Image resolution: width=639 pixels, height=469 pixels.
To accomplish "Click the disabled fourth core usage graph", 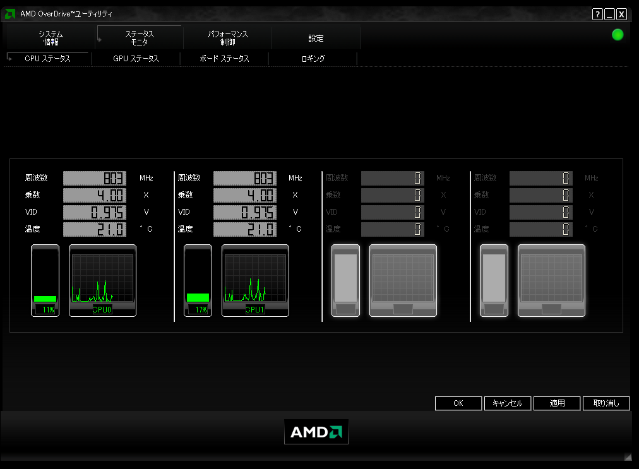I will (x=551, y=280).
